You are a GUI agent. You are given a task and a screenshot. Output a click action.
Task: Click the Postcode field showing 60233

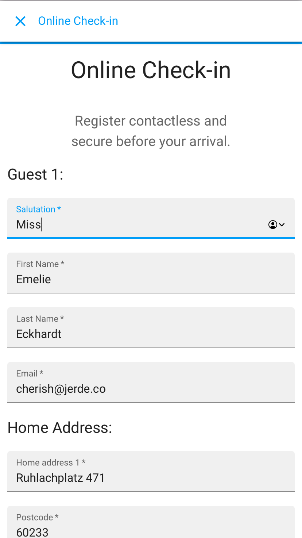tap(151, 531)
